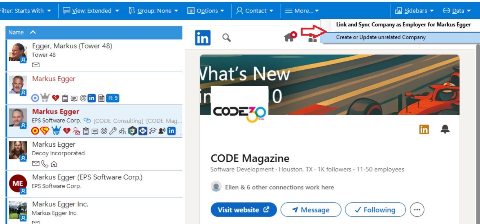
Task: Toggle the Name column sort arrow
Action: pyautogui.click(x=33, y=32)
